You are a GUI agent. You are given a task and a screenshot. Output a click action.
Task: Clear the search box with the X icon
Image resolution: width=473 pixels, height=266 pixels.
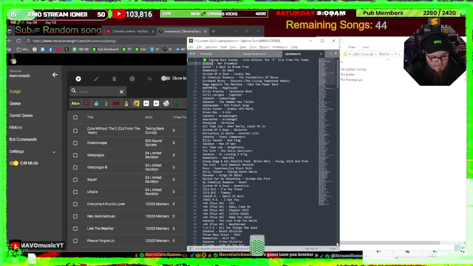122,92
